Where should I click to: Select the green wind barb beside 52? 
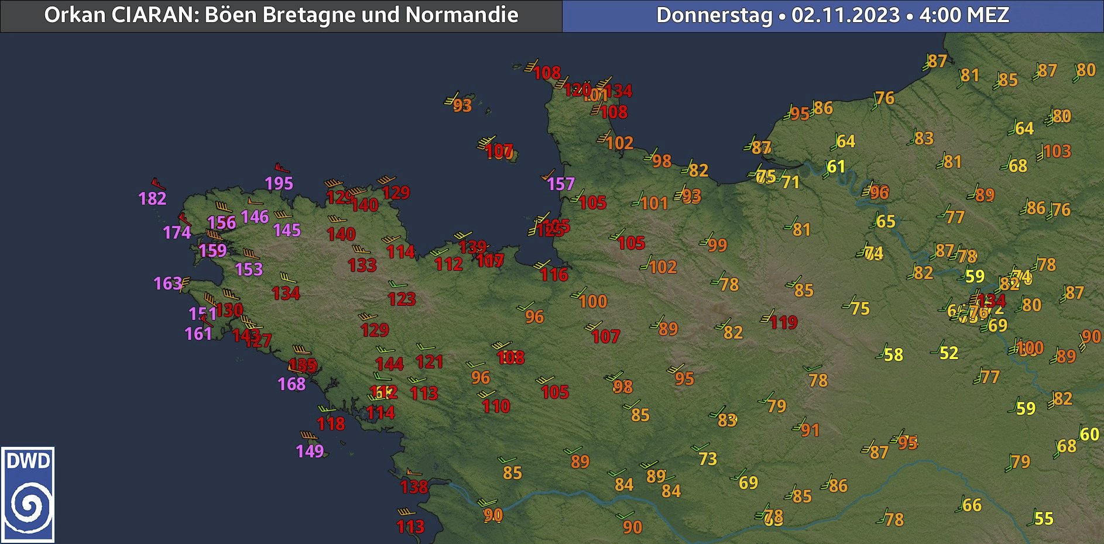[937, 348]
